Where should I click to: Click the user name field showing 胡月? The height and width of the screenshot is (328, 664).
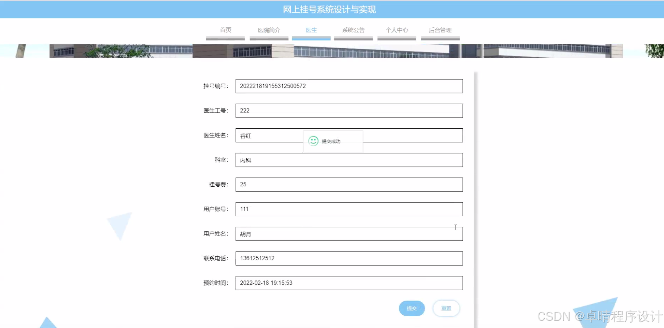[x=349, y=234]
